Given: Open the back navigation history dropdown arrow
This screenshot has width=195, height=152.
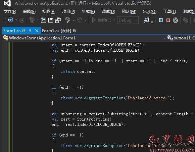Looking at the screenshot, I should pyautogui.click(x=16, y=20).
